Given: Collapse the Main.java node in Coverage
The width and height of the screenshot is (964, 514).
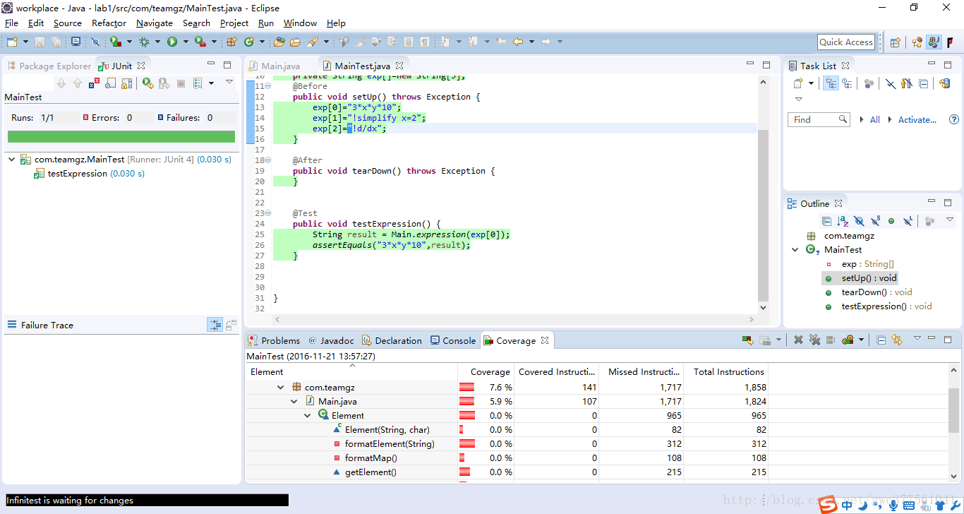Looking at the screenshot, I should [294, 401].
